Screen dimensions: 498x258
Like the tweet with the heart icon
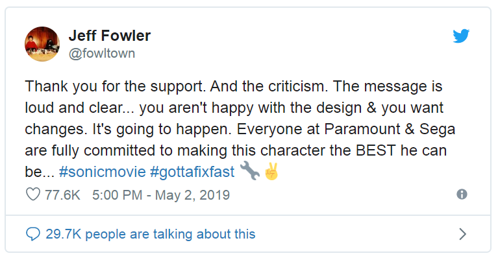pyautogui.click(x=32, y=194)
